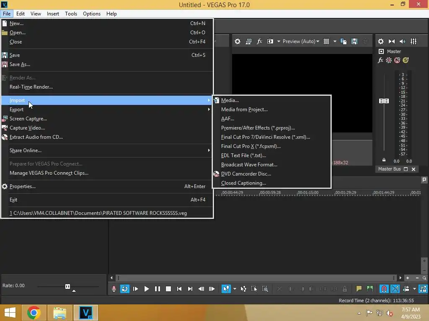Click the Play button
This screenshot has height=321, width=429.
146,289
